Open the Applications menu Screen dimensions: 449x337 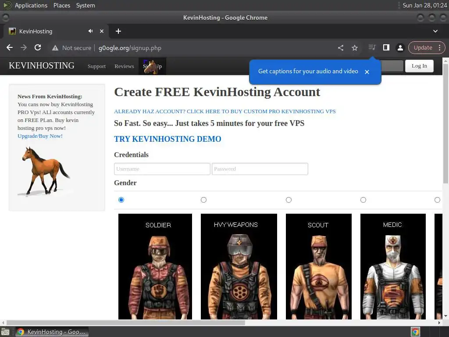coord(31,5)
